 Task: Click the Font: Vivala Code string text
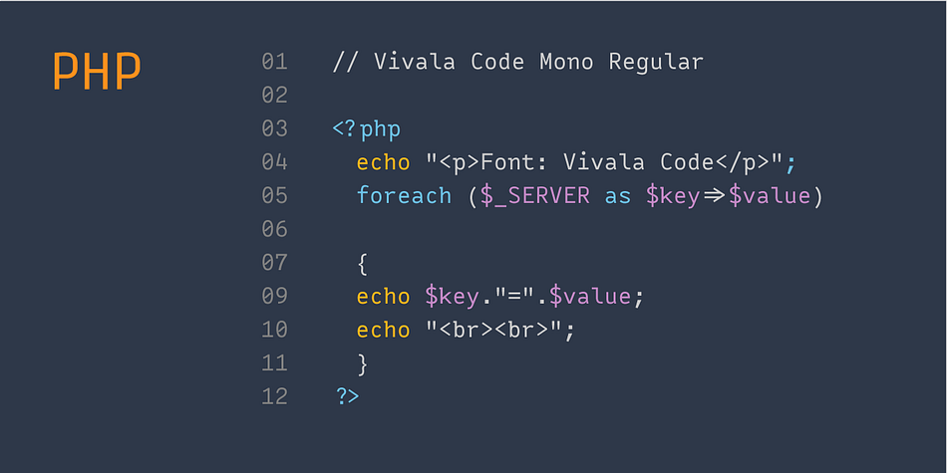click(x=597, y=162)
